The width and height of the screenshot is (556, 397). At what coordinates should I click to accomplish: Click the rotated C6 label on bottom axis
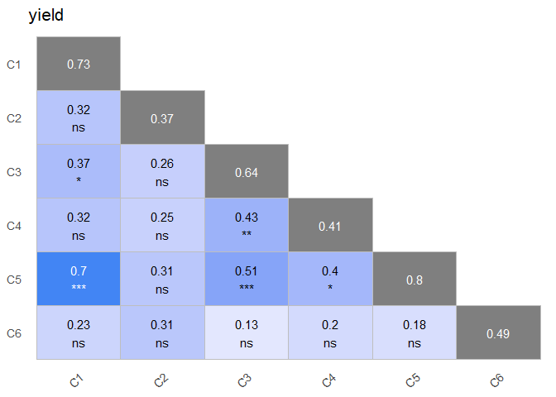(497, 380)
